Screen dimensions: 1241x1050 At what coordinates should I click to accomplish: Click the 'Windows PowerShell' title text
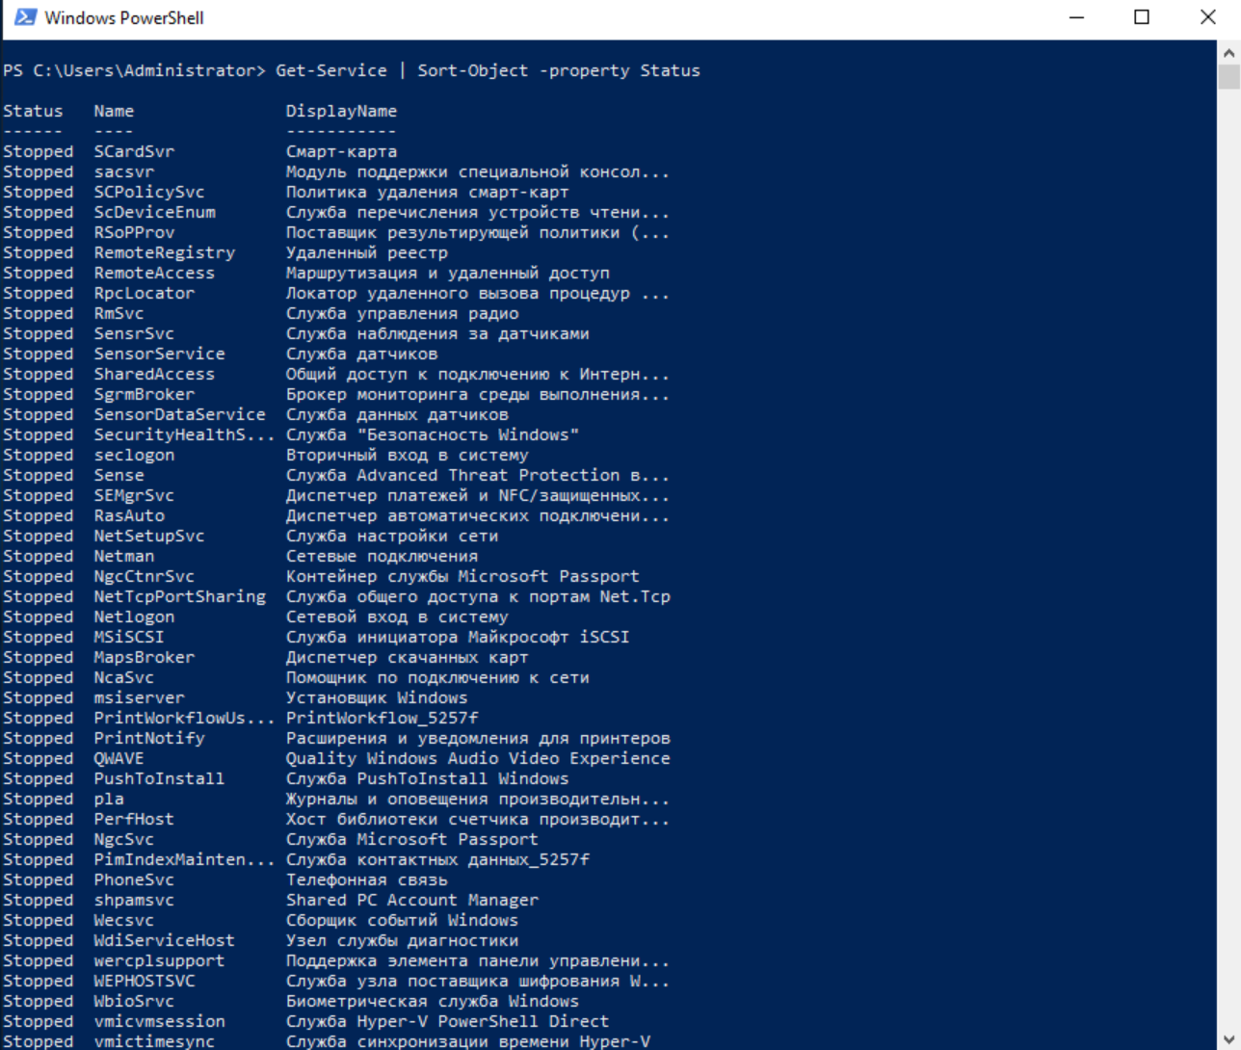click(124, 16)
